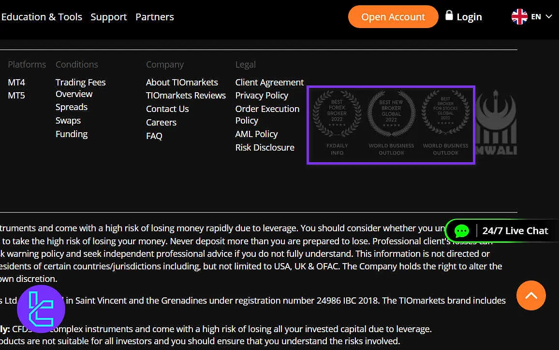Screen dimensions: 559x350
Task: Go to the Trading Fees Overview page
Action: 80,88
